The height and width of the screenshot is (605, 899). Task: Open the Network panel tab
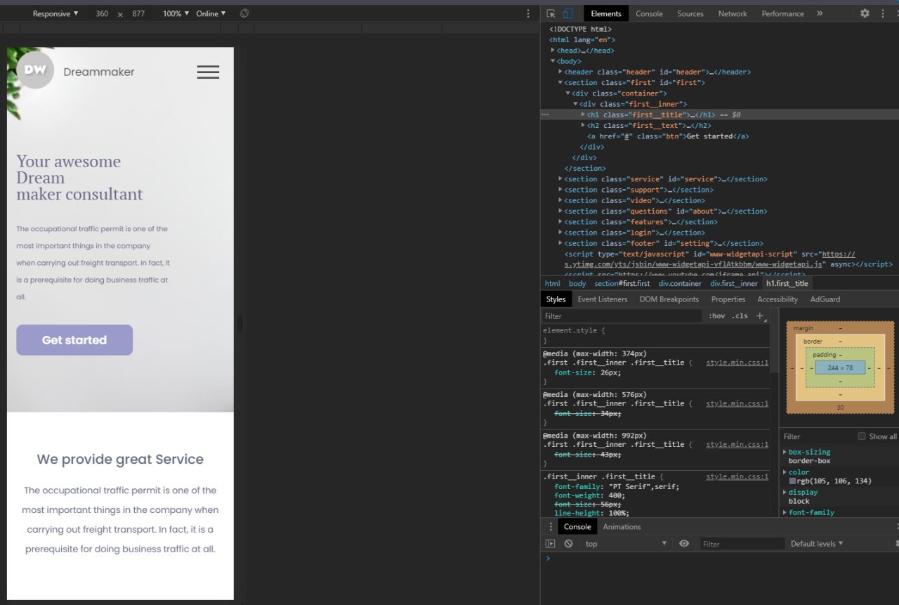tap(733, 13)
